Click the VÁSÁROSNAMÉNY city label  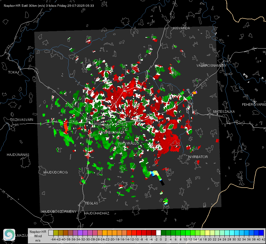(x=212, y=66)
